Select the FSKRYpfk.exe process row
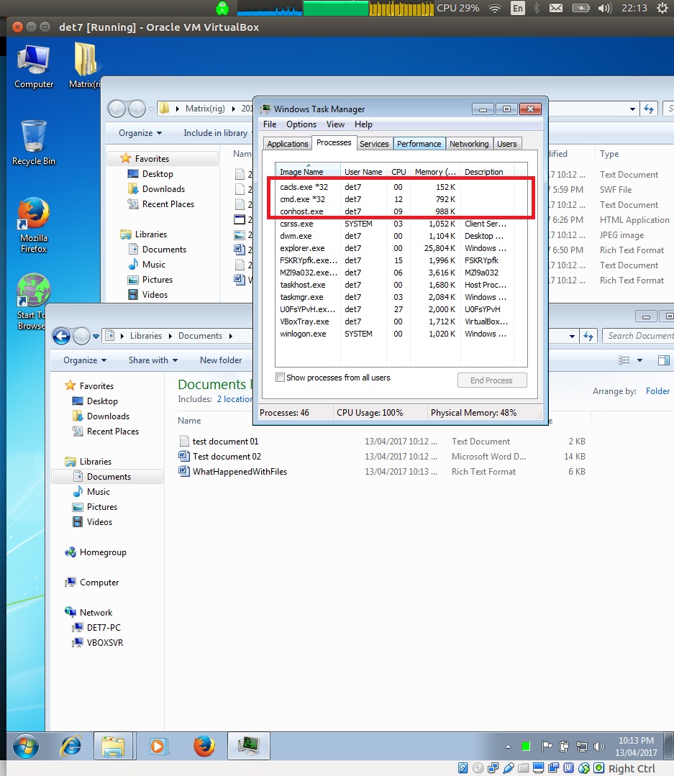Screen dimensions: 674x776 click(x=308, y=260)
